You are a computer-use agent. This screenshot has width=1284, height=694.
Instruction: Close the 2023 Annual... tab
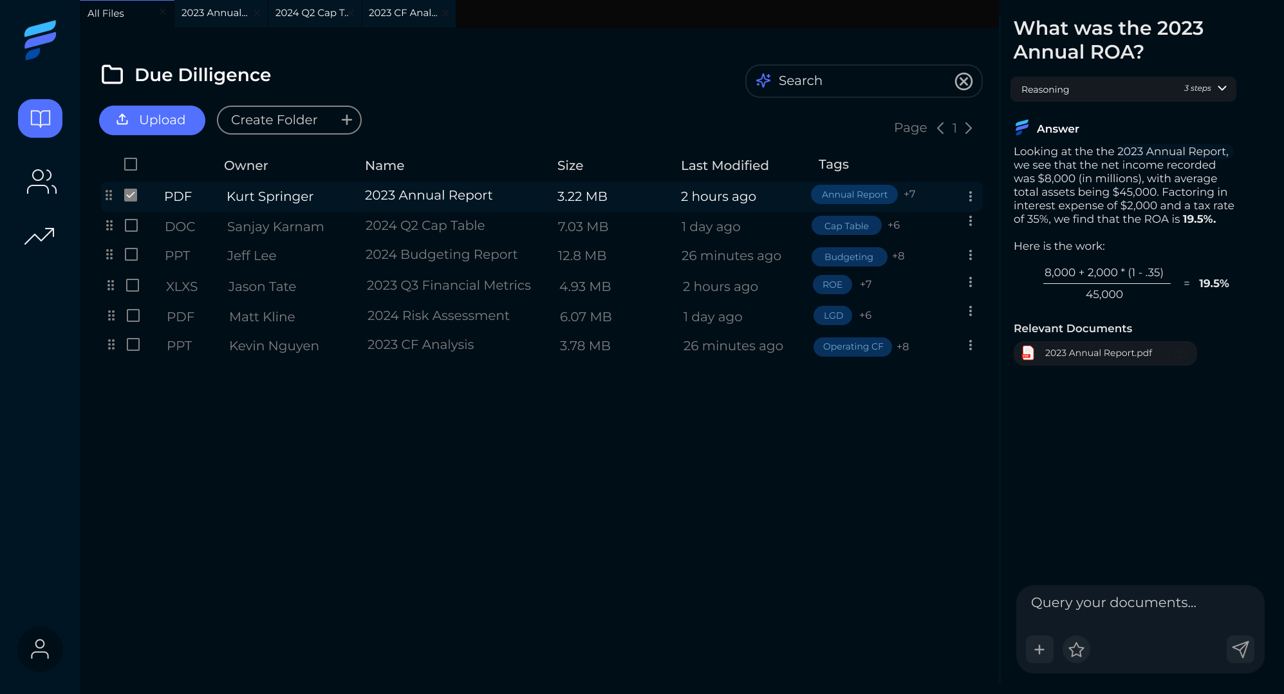coord(257,13)
